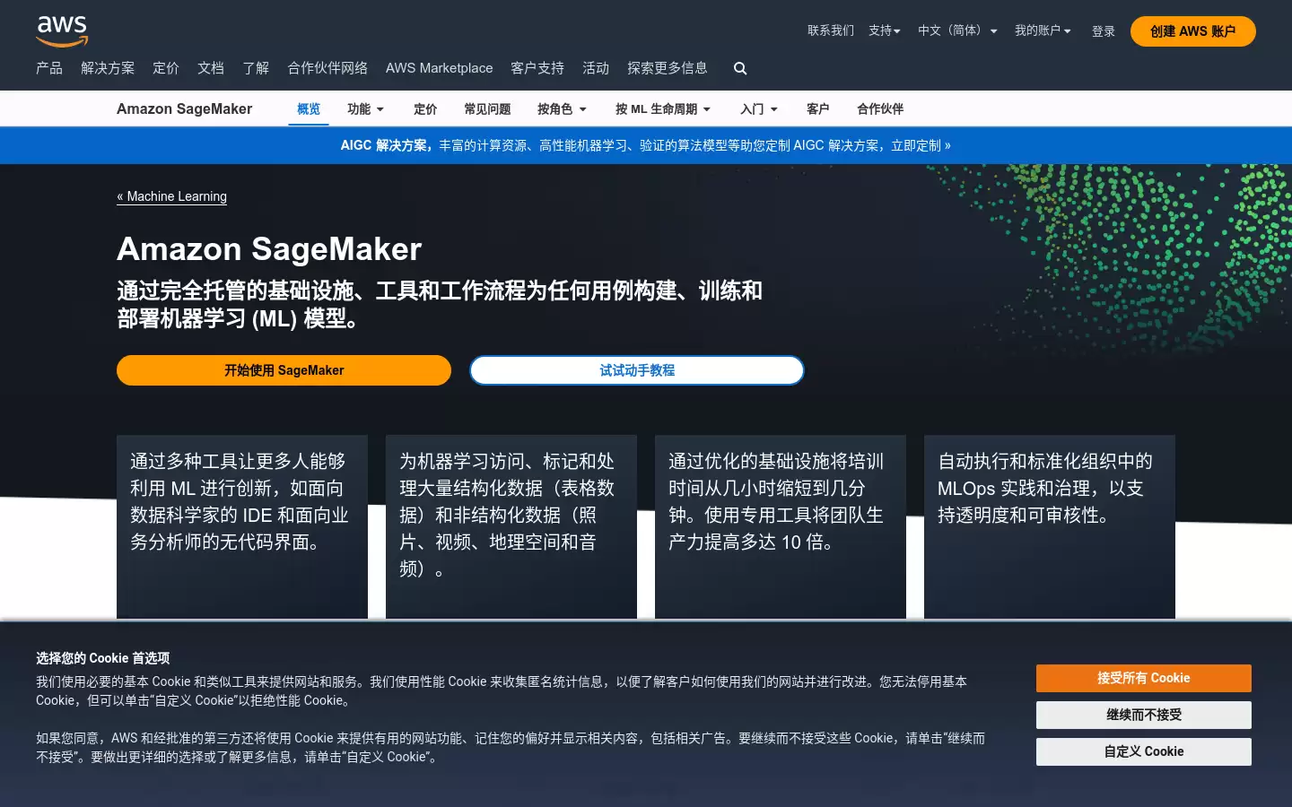Open the 解决方案 menu

pos(108,68)
